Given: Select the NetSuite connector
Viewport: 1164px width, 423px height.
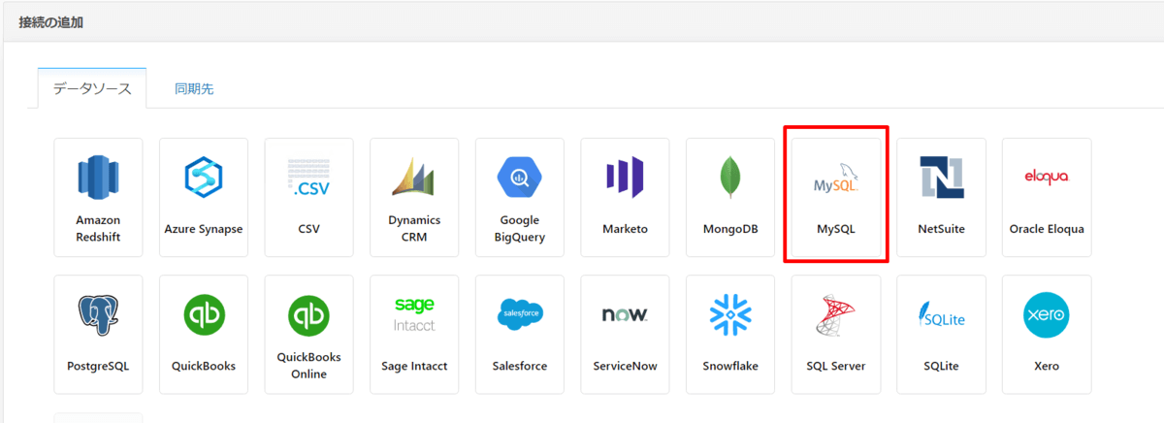Looking at the screenshot, I should pos(941,197).
